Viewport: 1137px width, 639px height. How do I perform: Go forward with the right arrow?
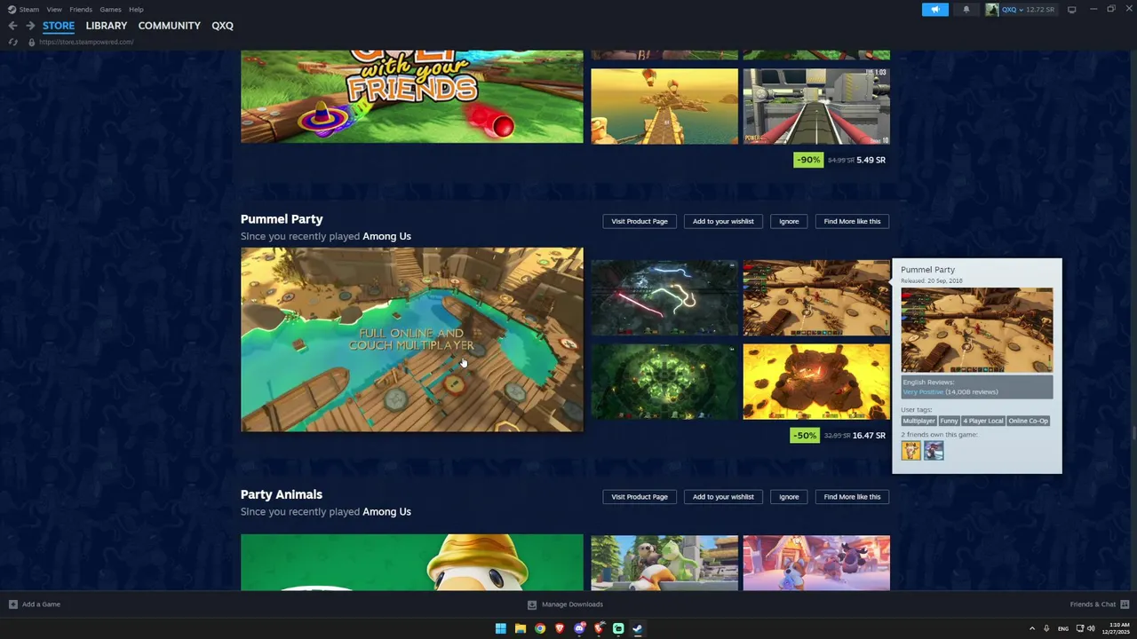[x=30, y=26]
